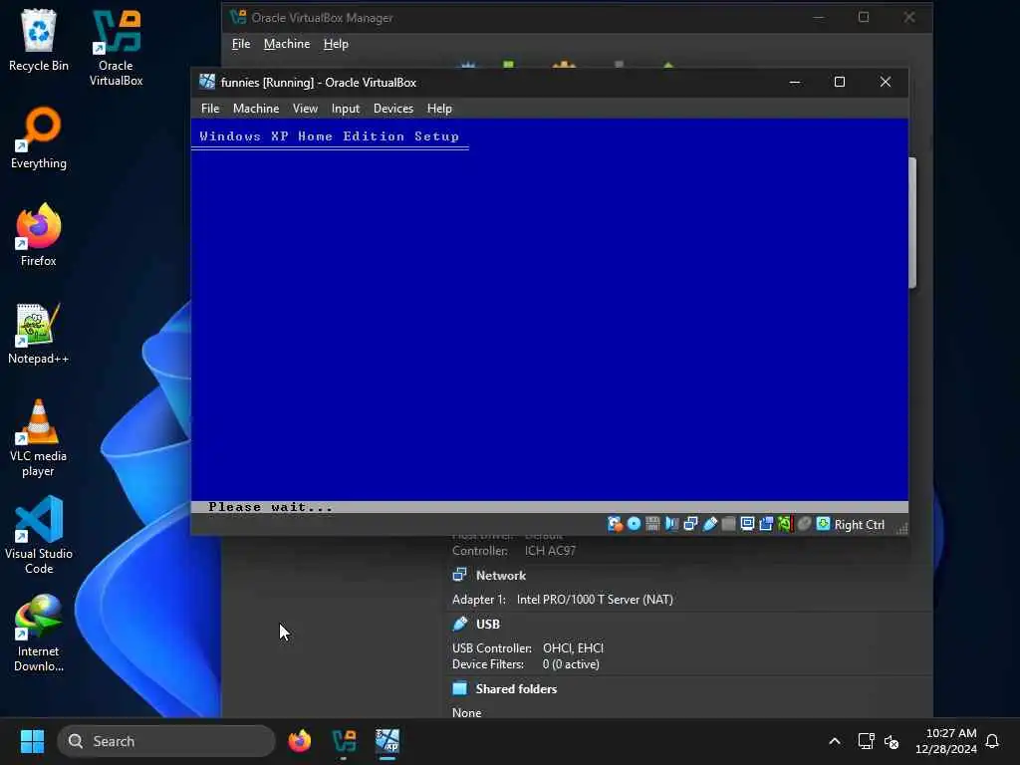Select the Everything desktop shortcut
The width and height of the screenshot is (1020, 765).
(39, 137)
